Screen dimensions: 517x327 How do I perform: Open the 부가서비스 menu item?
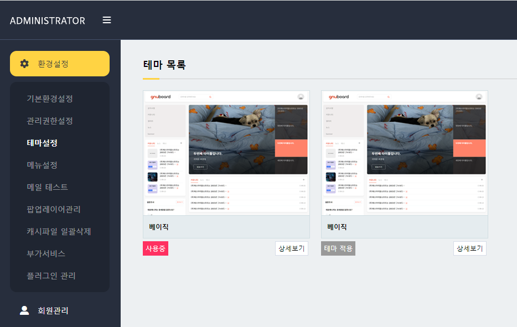tap(46, 253)
